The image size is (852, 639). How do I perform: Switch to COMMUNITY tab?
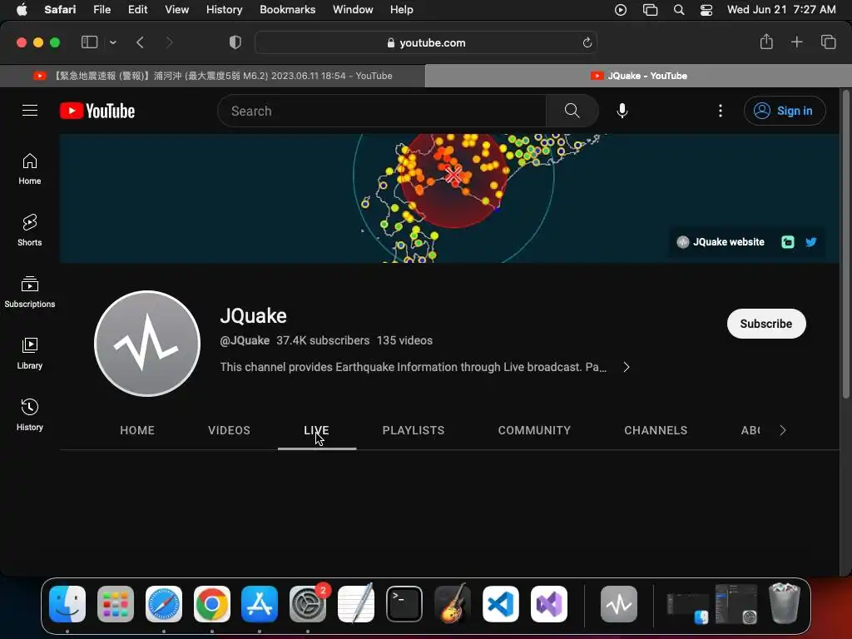534,430
